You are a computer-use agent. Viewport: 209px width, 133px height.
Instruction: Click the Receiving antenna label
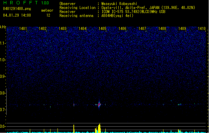tap(76, 16)
